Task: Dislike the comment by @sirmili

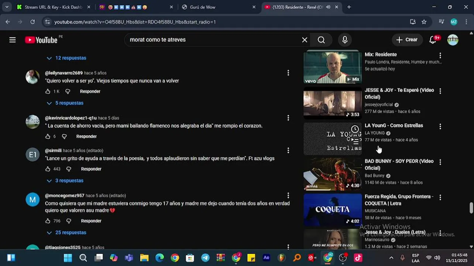Action: (69, 169)
